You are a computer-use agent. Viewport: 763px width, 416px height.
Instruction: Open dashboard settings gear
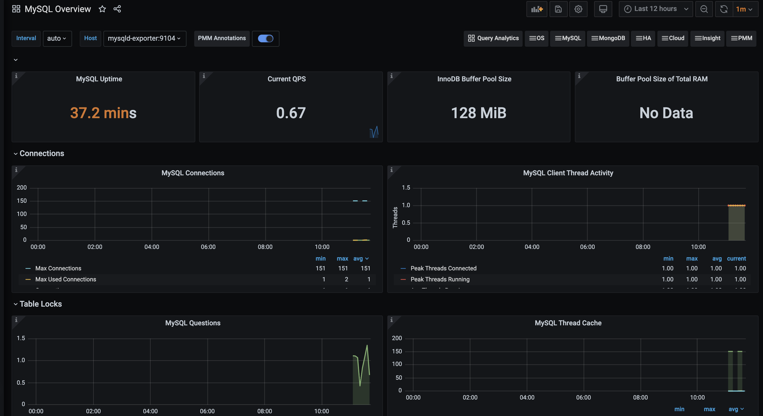pos(578,9)
